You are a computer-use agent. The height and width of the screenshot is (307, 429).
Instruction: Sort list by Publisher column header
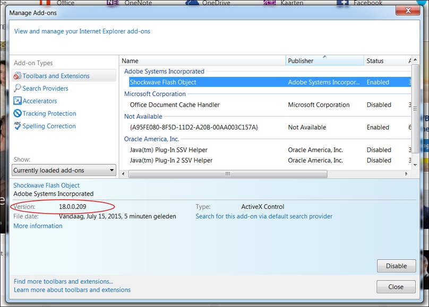point(324,60)
